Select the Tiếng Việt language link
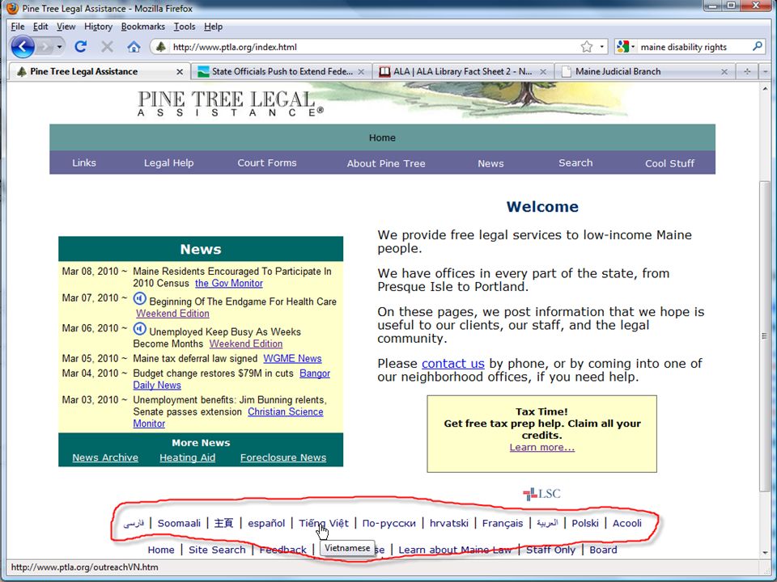777x582 pixels. coord(324,523)
